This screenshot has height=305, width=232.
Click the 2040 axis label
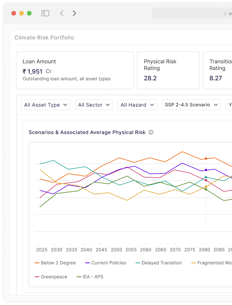coord(86,250)
